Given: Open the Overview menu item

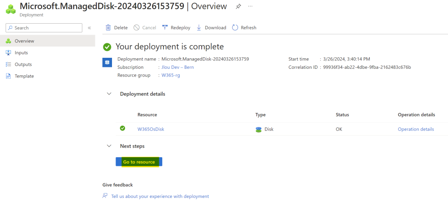Looking at the screenshot, I should 47,41.
